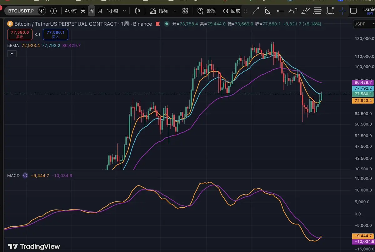375x252 pixels.
Task: Click the red flag icon beside Binance
Action: [158, 24]
